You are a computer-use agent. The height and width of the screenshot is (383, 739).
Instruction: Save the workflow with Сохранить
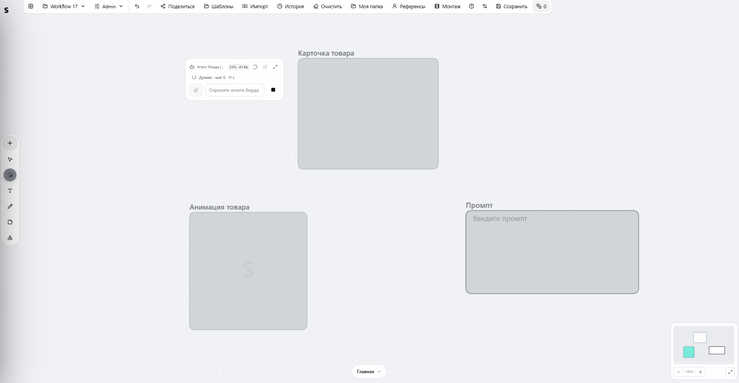click(x=512, y=6)
